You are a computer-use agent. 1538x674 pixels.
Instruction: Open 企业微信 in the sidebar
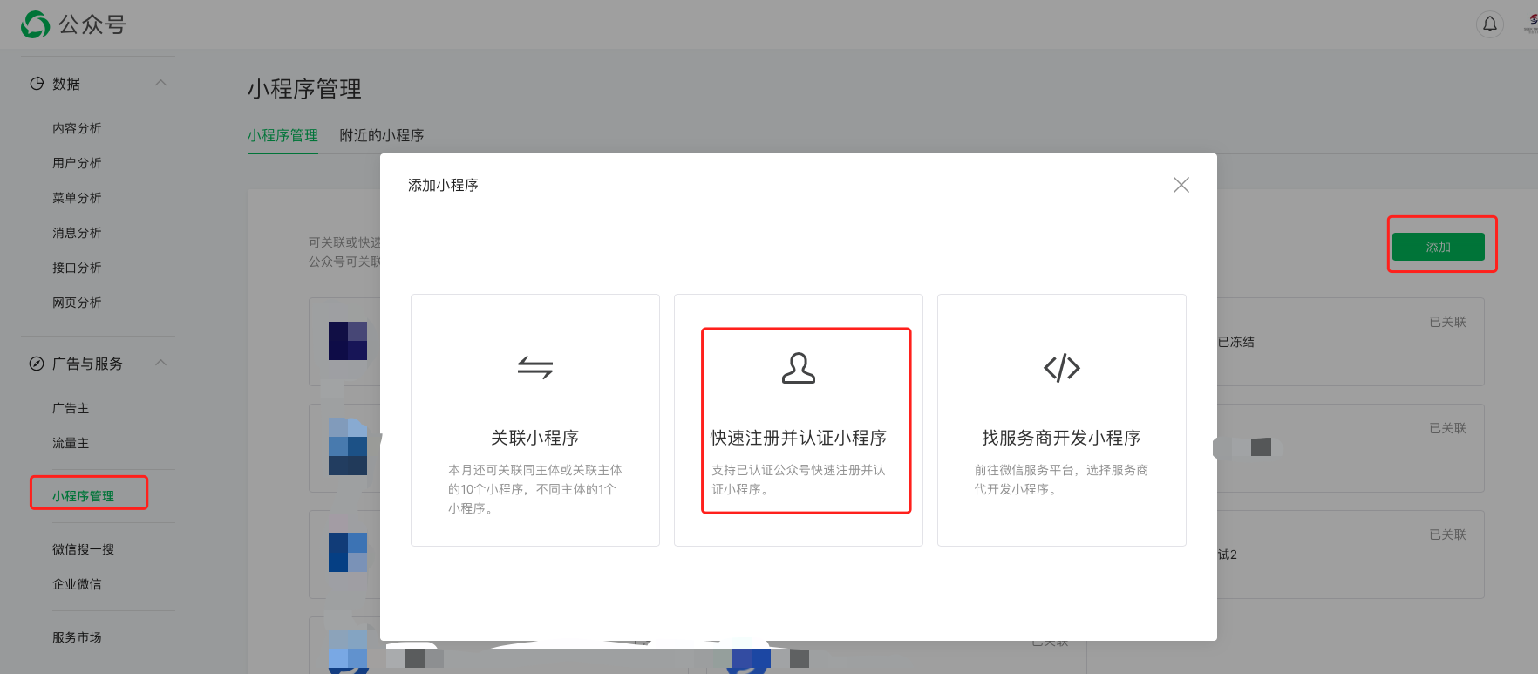[x=77, y=584]
